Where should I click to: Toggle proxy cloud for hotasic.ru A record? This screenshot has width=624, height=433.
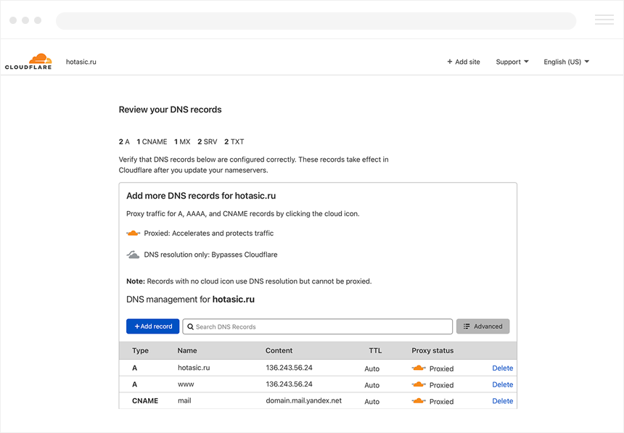pos(419,368)
